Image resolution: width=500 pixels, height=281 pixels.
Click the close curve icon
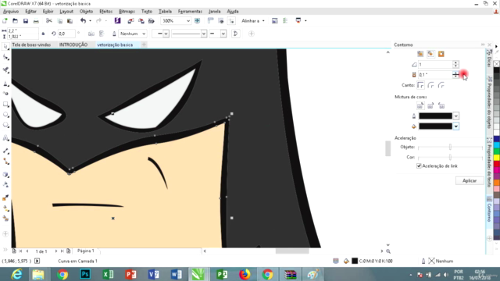pyautogui.click(x=235, y=34)
